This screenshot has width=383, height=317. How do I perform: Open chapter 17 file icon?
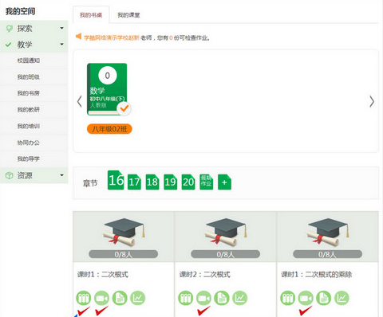(x=134, y=182)
